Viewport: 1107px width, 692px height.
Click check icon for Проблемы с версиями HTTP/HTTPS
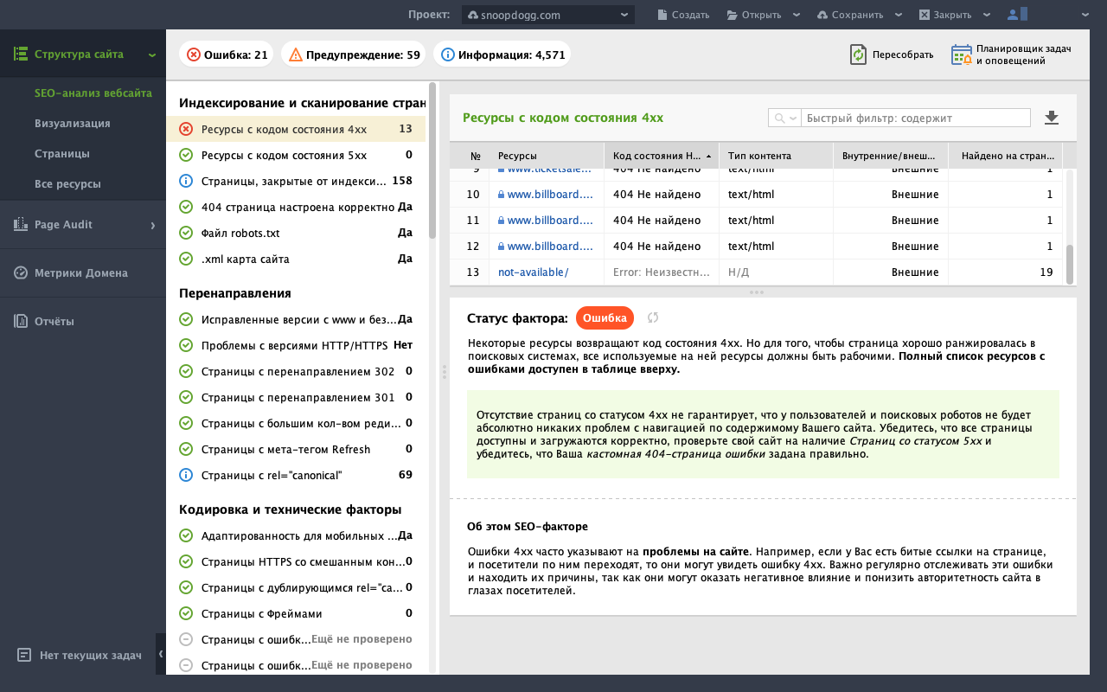[x=186, y=345]
